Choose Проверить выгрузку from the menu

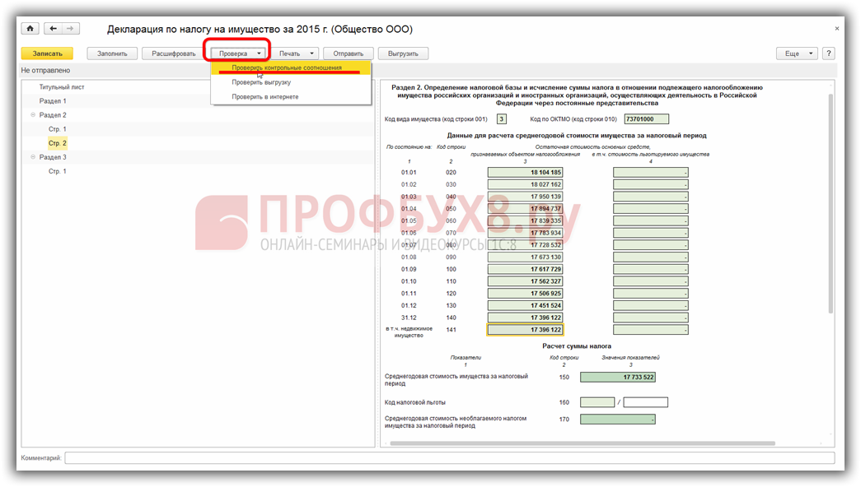[261, 82]
